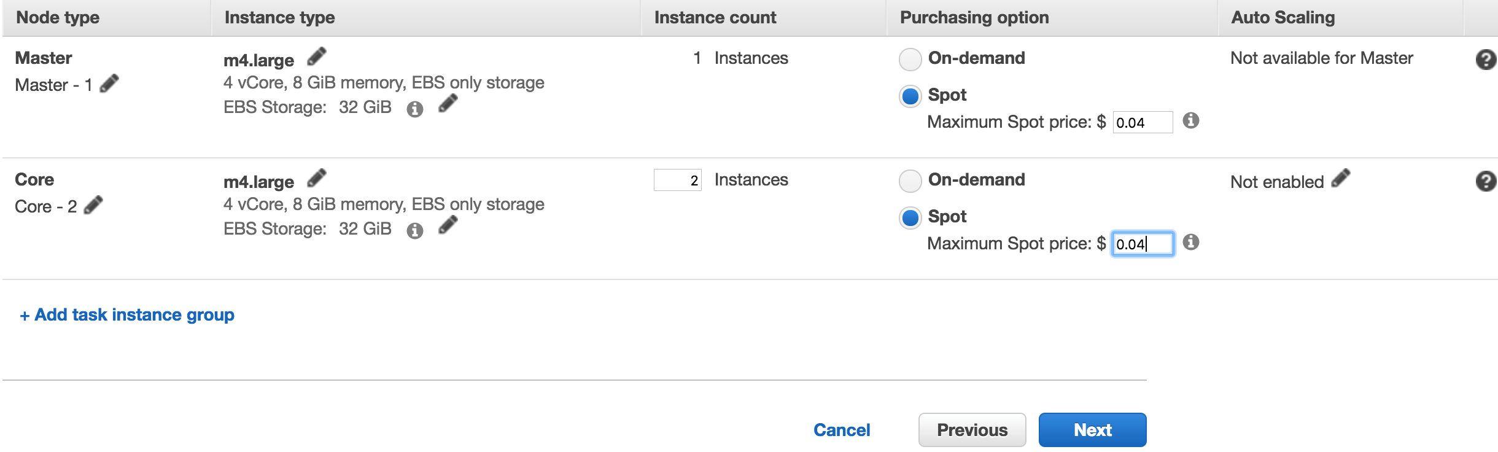This screenshot has width=1498, height=452.
Task: Select On-demand for Core node
Action: [x=910, y=181]
